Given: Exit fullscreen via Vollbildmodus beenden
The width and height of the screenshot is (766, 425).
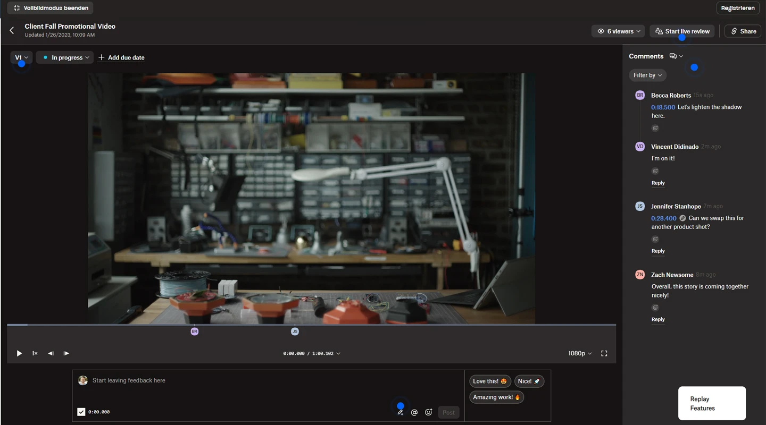Looking at the screenshot, I should tap(51, 8).
